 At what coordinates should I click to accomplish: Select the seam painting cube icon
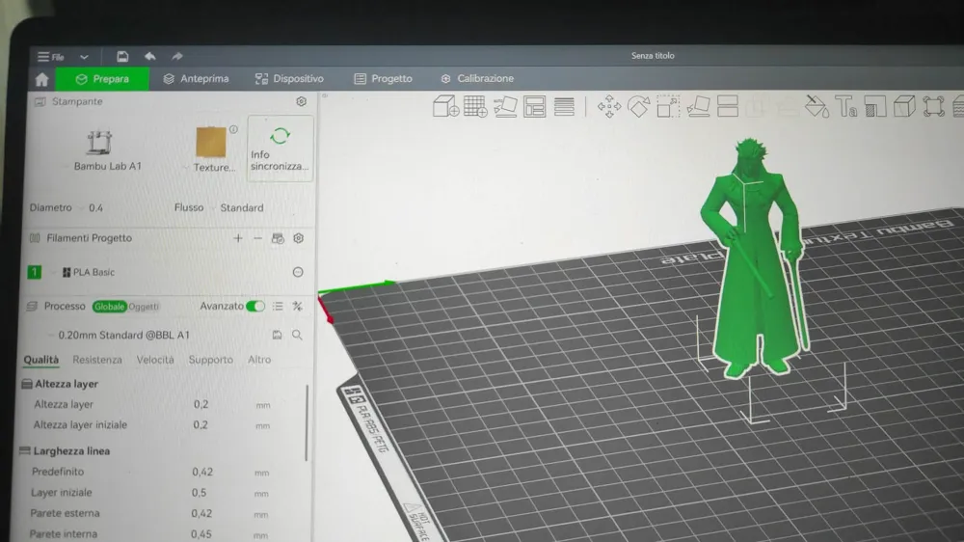904,106
